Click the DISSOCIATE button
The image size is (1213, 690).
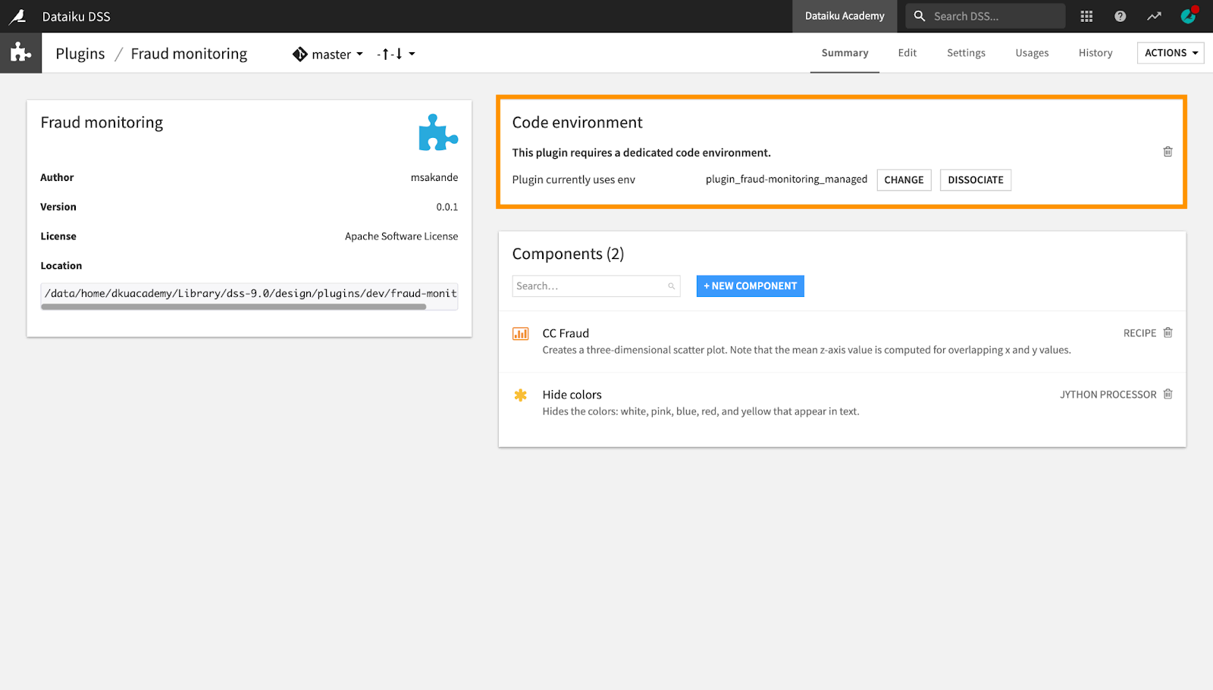point(975,180)
